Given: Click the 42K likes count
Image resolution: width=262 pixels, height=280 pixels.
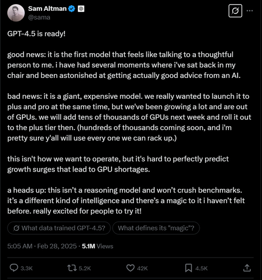Looking at the screenshot, I should tap(142, 268).
